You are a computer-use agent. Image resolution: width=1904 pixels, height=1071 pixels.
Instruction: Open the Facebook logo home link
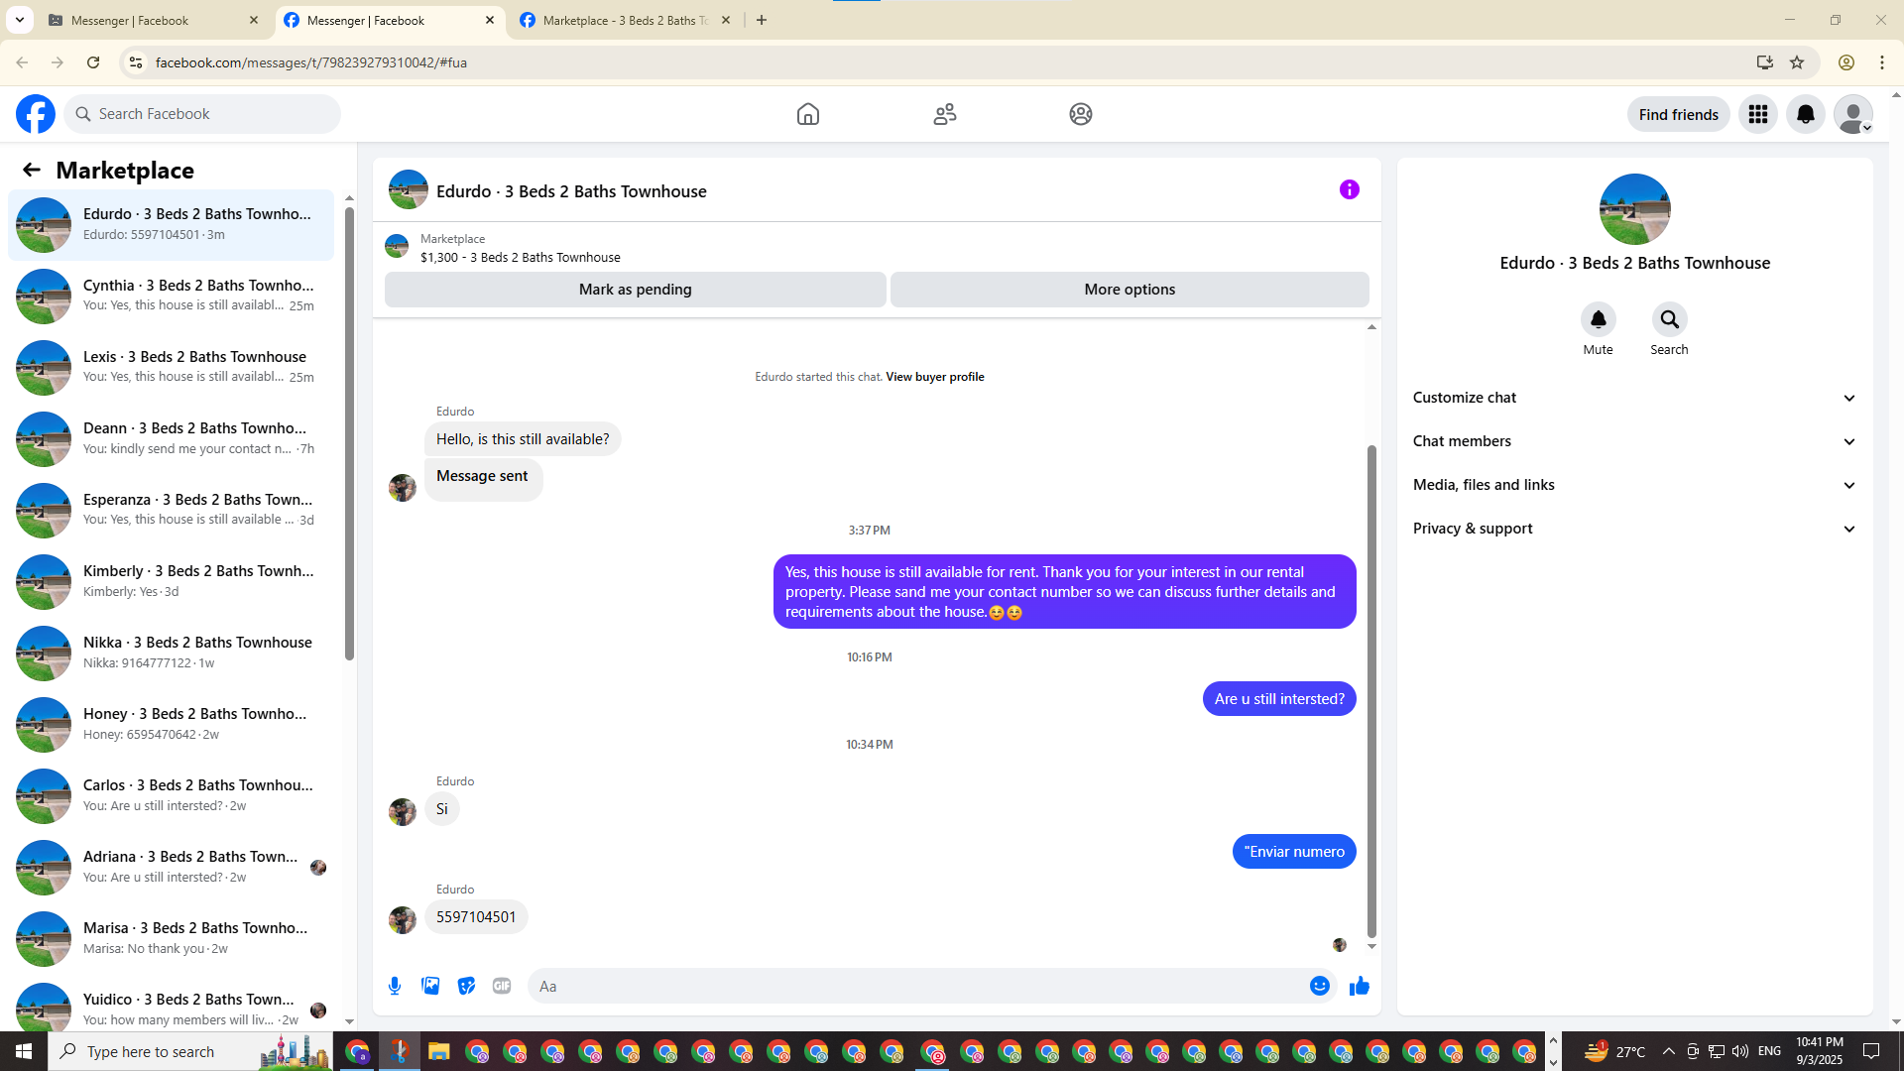point(36,114)
